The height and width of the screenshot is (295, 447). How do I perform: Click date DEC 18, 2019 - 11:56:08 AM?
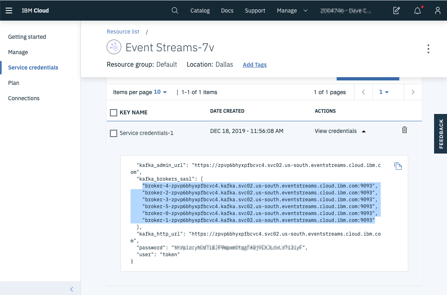click(x=247, y=131)
